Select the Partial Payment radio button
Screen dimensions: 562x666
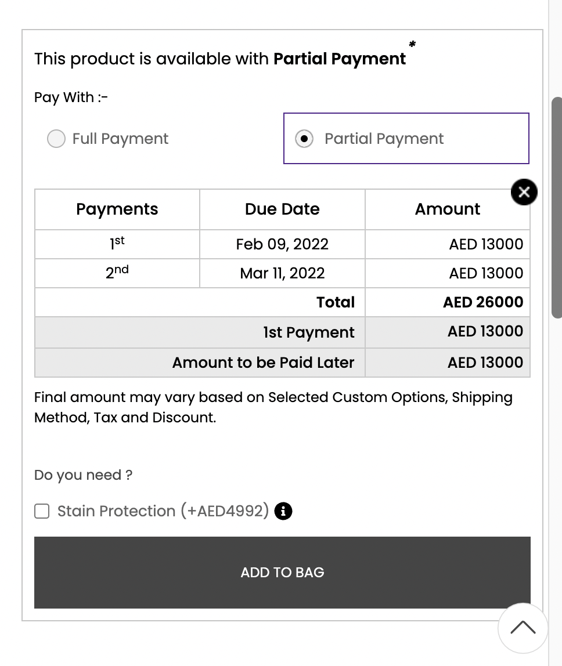304,139
